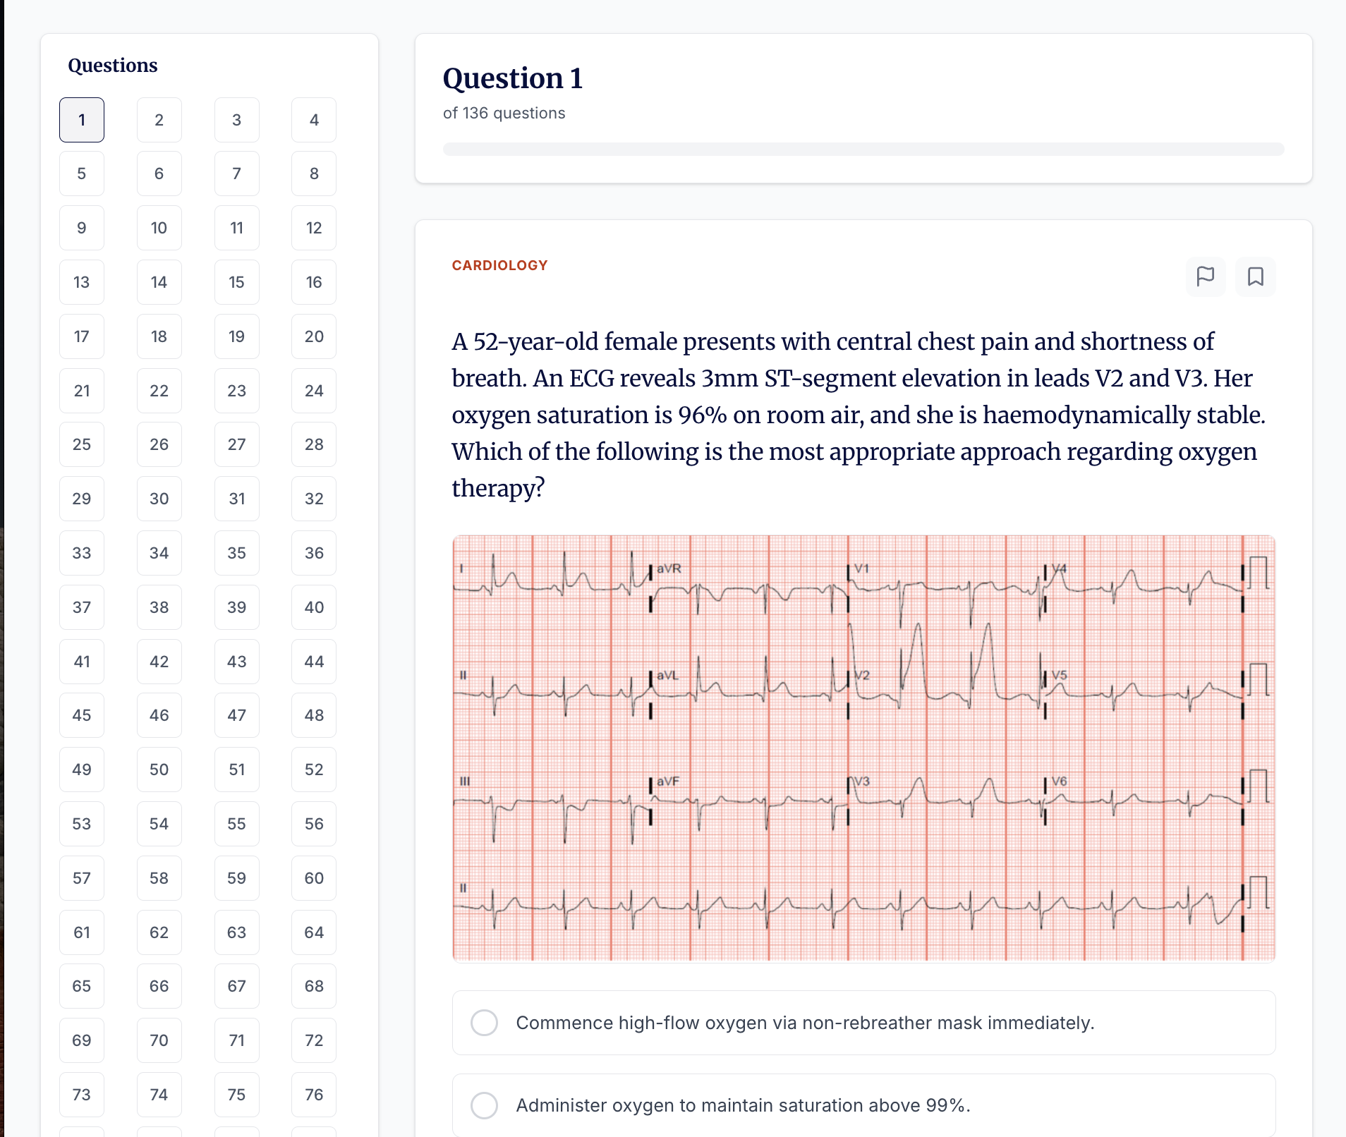Choose the saturation above 99% answer
1346x1137 pixels.
coord(485,1105)
